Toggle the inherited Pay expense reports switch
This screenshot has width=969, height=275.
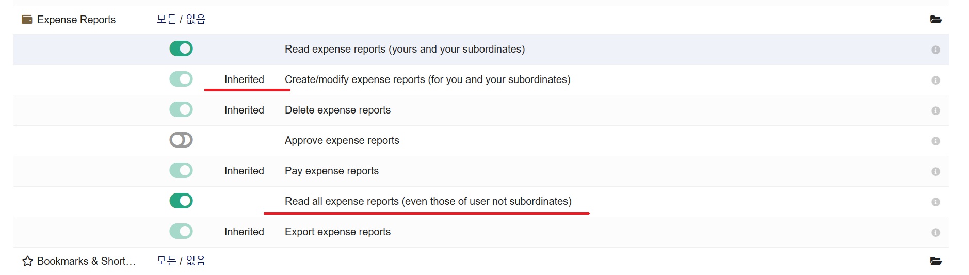pos(181,170)
